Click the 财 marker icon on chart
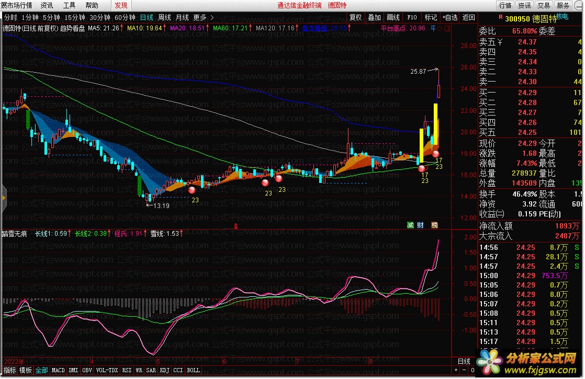This screenshot has width=585, height=379. [x=421, y=225]
